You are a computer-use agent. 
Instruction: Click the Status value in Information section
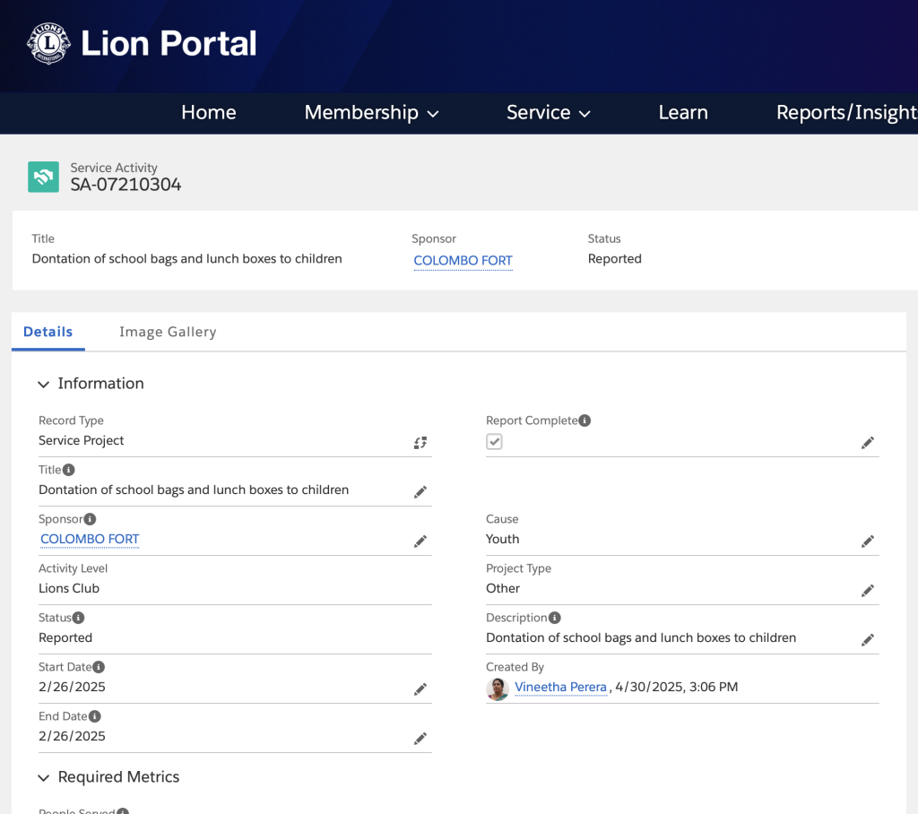coord(65,637)
